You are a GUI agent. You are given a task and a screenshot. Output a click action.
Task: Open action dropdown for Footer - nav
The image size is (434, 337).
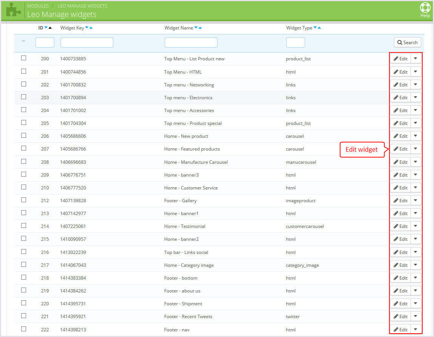(415, 329)
